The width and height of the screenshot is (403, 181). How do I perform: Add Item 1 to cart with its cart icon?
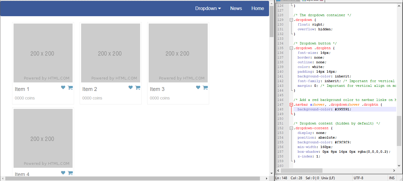[70, 87]
